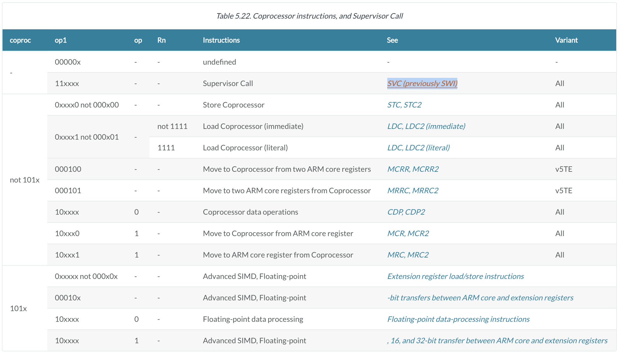Select Floating-point data processing text

[253, 319]
